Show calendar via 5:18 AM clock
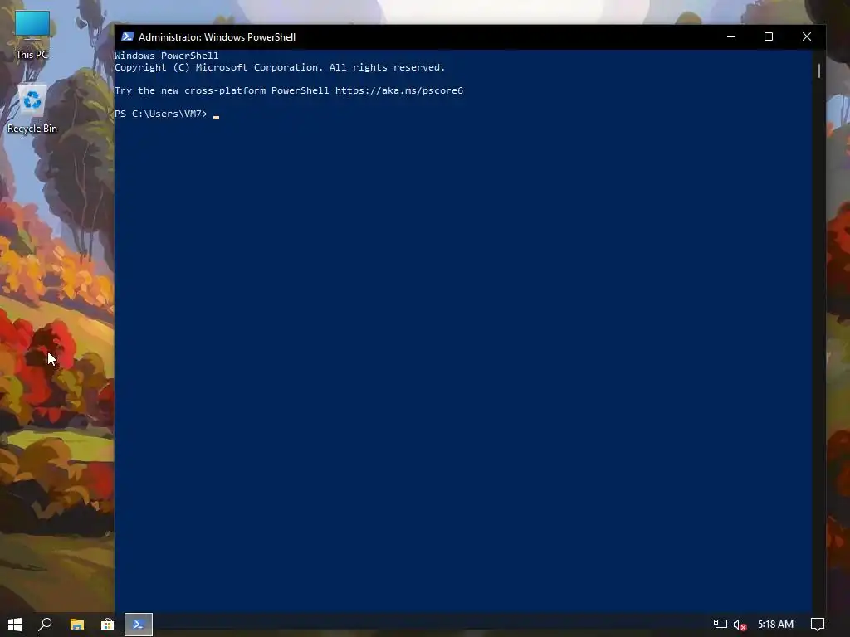 tap(775, 625)
